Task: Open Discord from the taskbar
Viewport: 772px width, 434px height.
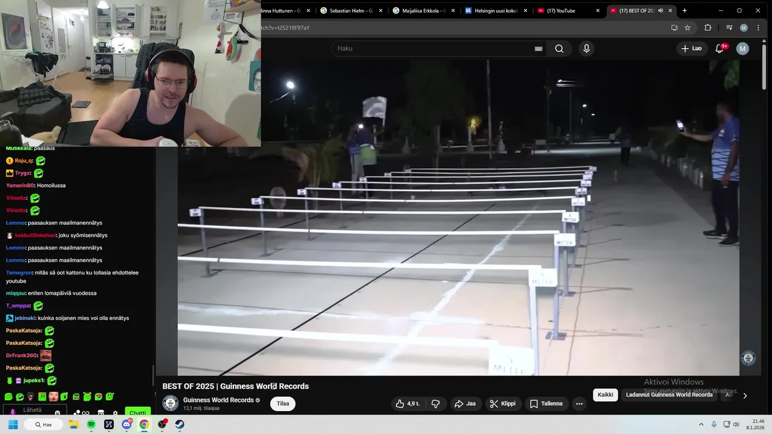Action: point(127,424)
